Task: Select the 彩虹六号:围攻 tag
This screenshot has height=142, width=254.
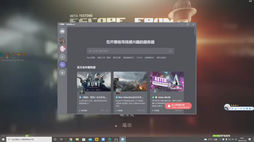Action: click(x=104, y=58)
